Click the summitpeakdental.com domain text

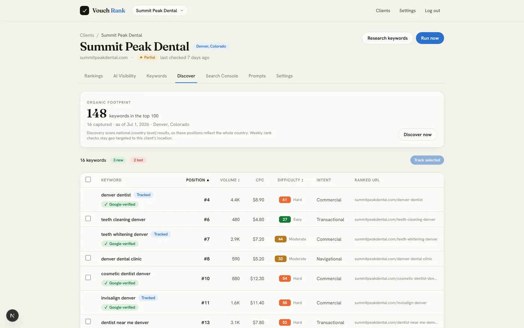(x=104, y=57)
